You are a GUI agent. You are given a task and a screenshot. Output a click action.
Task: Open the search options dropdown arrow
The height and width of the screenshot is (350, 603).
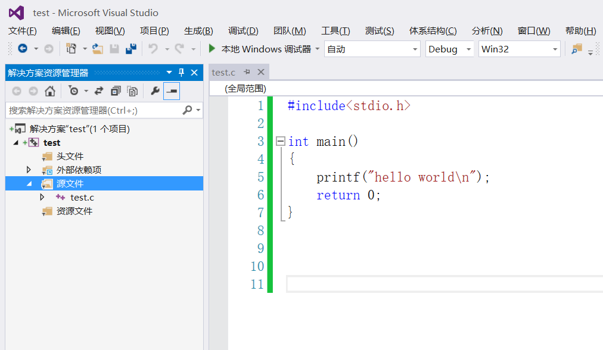click(x=198, y=110)
